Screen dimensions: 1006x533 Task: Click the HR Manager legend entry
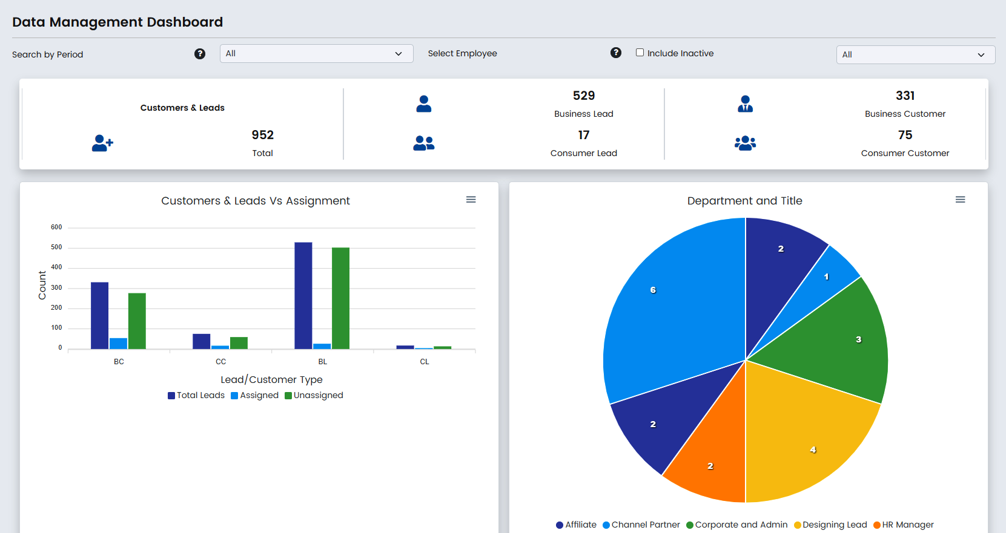904,525
